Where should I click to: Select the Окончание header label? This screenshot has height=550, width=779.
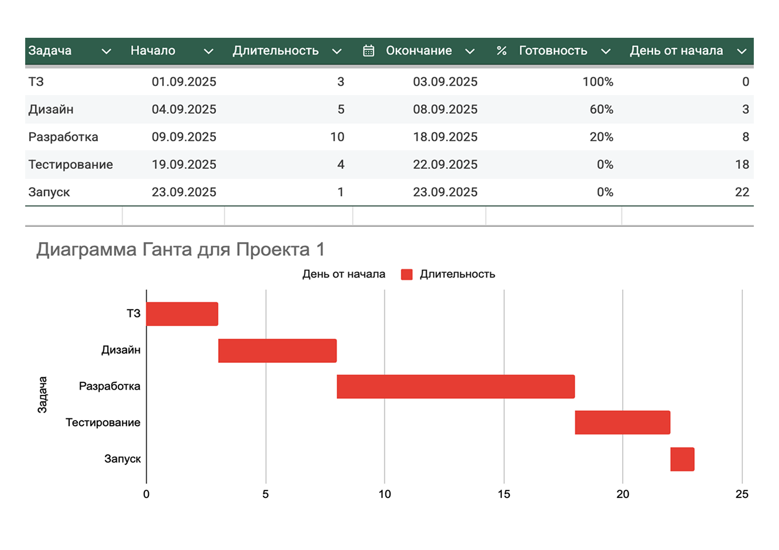point(419,51)
